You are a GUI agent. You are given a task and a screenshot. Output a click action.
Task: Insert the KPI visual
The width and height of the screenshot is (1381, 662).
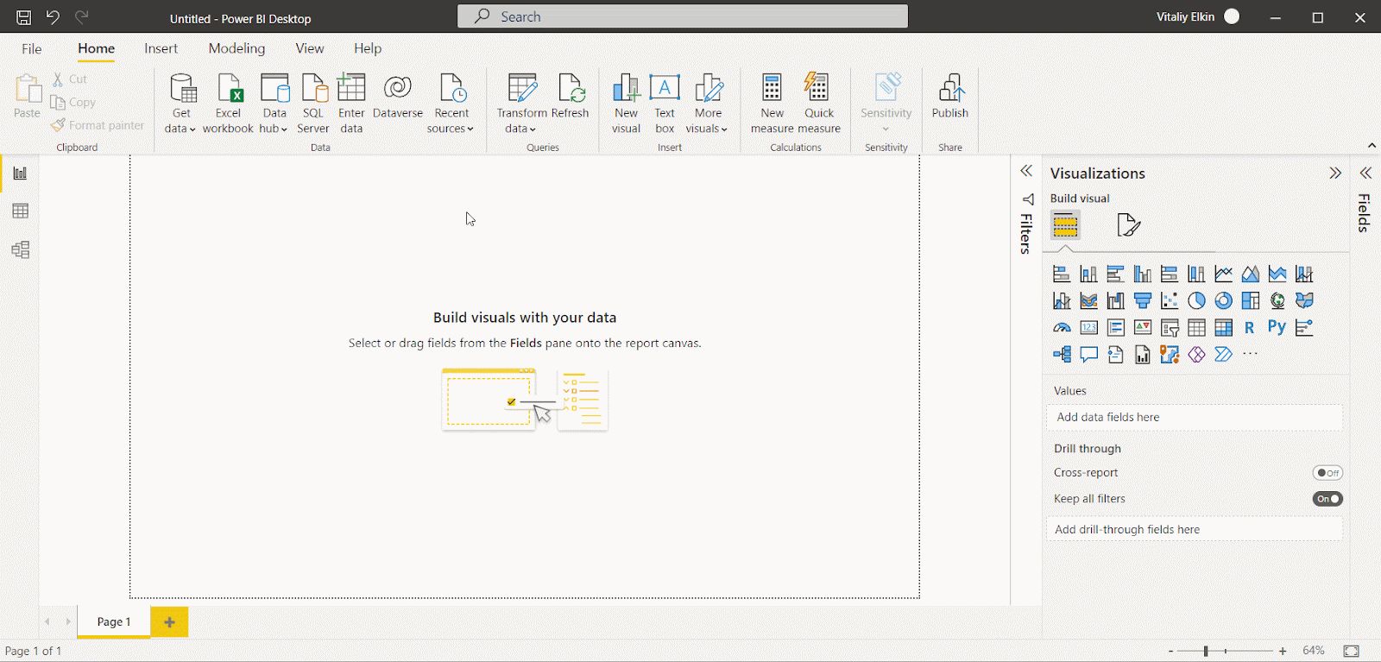tap(1142, 328)
